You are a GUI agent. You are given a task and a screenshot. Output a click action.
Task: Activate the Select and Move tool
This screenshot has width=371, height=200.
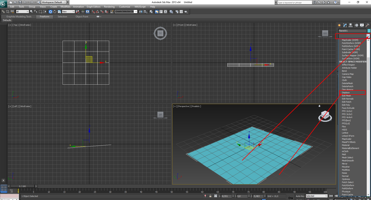click(50, 12)
